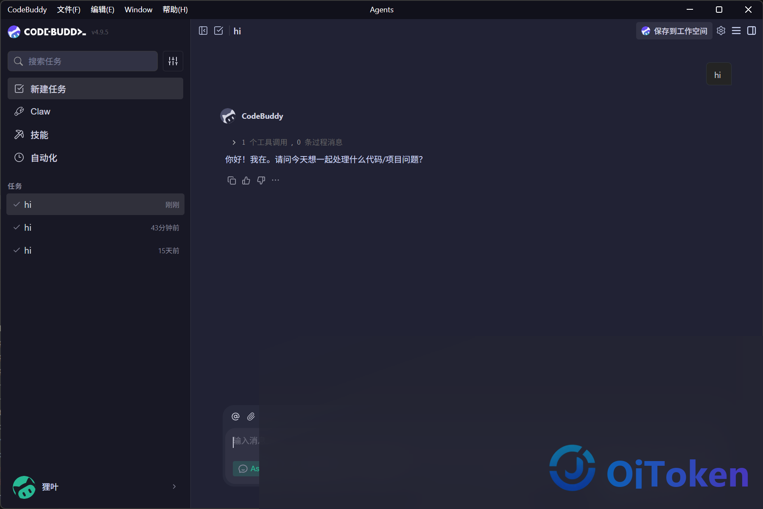Focus the 搜索任务 search field
The image size is (763, 509).
[x=83, y=61]
